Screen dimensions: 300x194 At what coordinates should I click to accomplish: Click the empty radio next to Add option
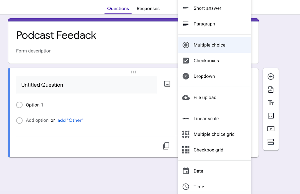click(x=19, y=120)
